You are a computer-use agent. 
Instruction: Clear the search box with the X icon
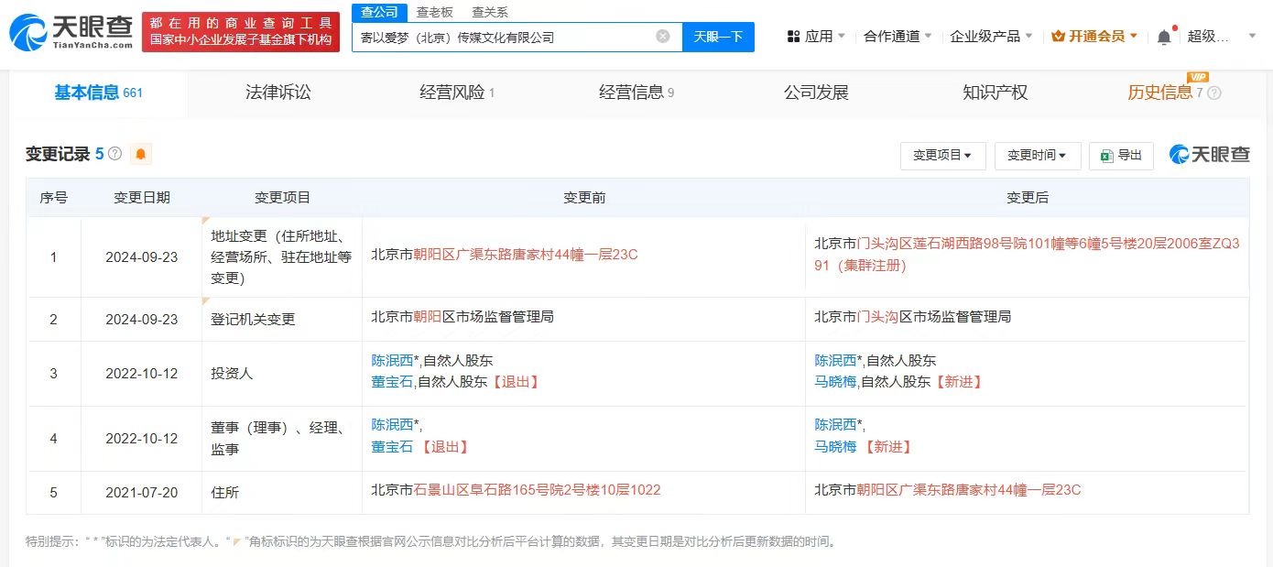pos(663,37)
